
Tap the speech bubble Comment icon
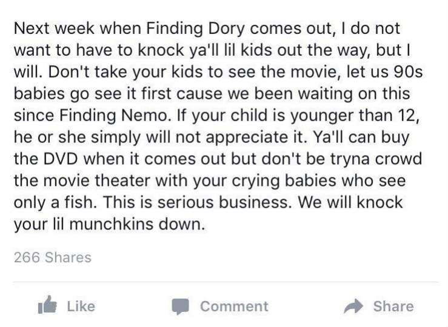[181, 306]
